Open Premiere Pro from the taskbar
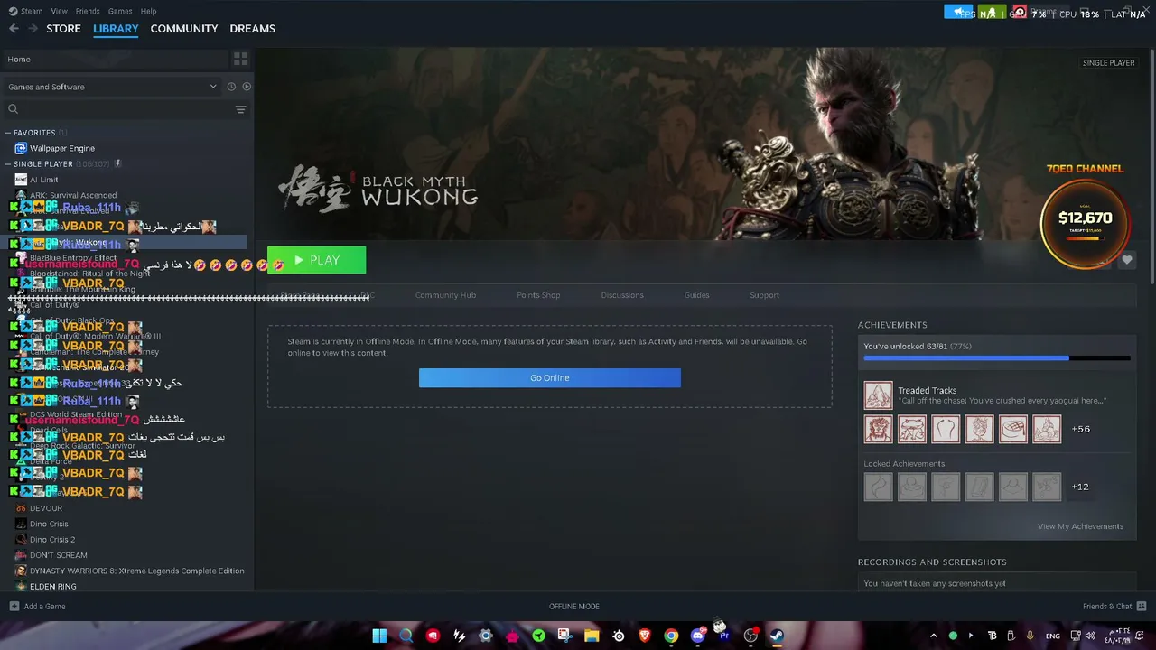Screen dimensions: 1156x650 click(723, 636)
